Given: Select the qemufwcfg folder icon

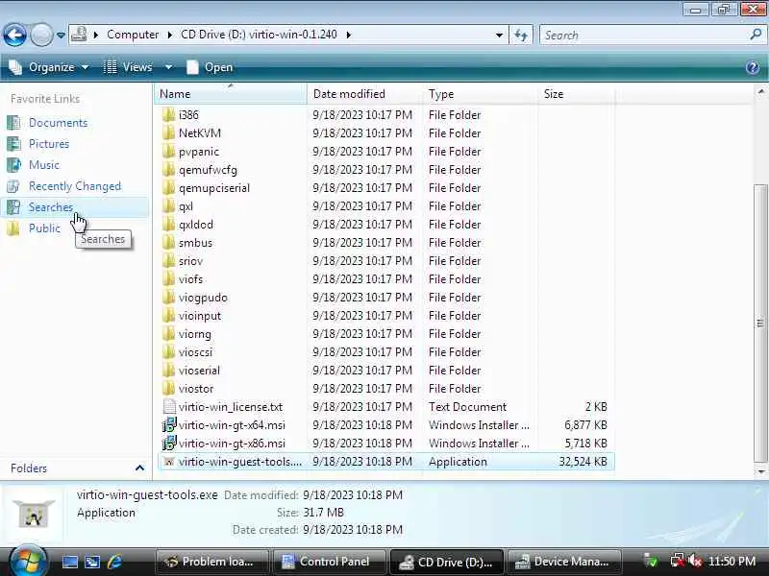Looking at the screenshot, I should [169, 170].
